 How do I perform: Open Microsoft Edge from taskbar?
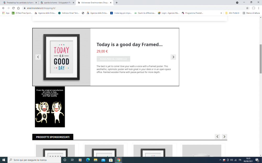(88, 160)
